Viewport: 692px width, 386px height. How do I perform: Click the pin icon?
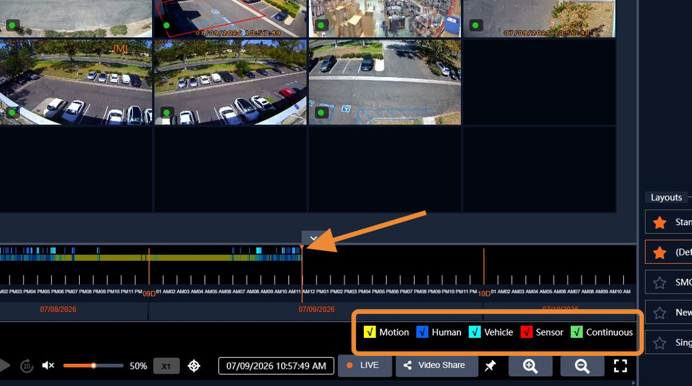[x=490, y=366]
